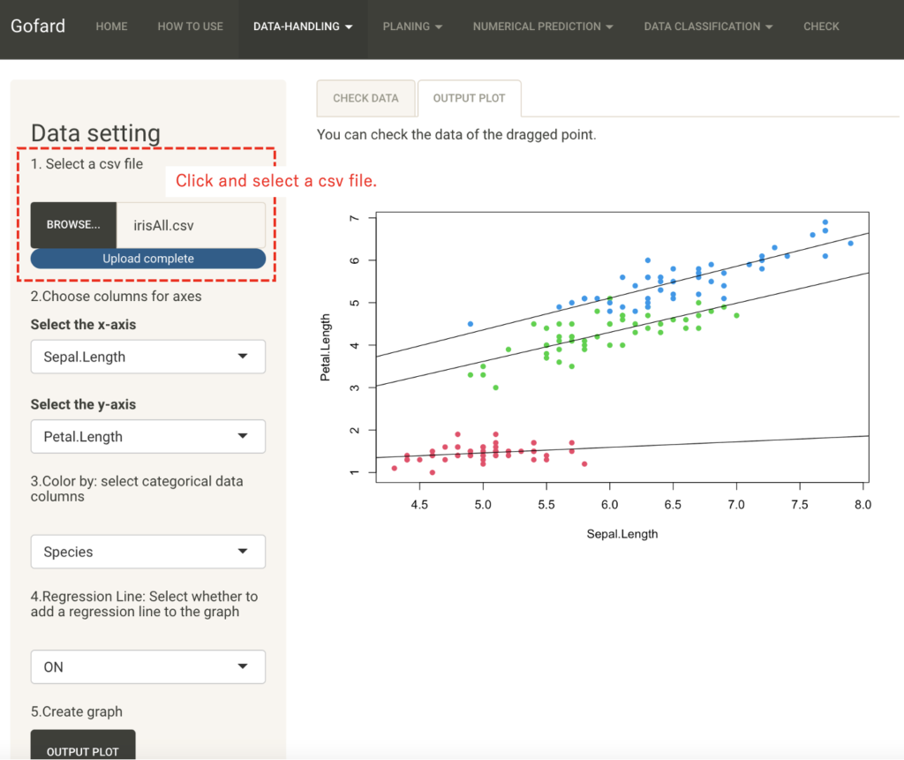Click the Gofard brand logo
Image resolution: width=904 pixels, height=760 pixels.
click(38, 26)
